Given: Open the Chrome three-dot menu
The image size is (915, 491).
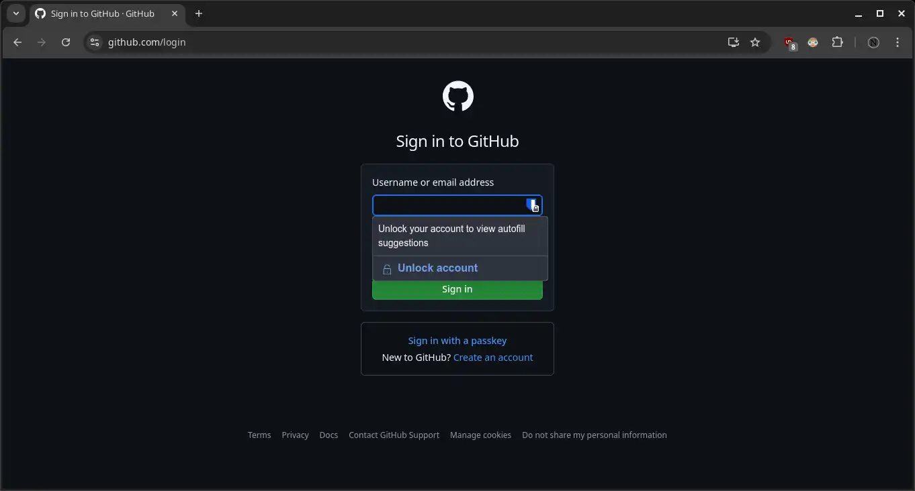Looking at the screenshot, I should (x=898, y=42).
